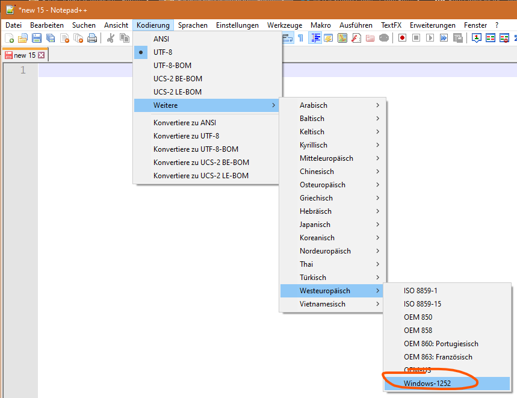Choose UCS-2 LE-BOM encoding
This screenshot has height=398, width=517.
[x=208, y=92]
